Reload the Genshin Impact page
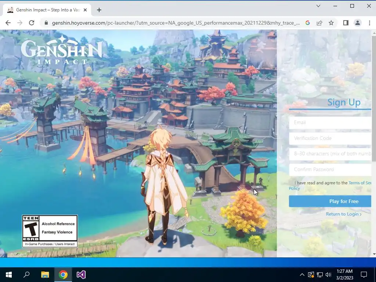376x282 pixels. click(x=32, y=23)
